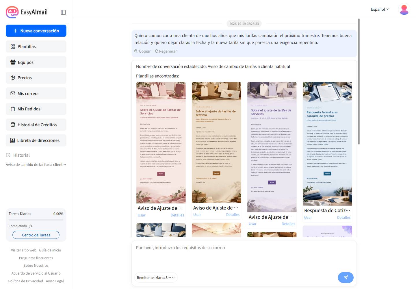The height and width of the screenshot is (289, 416).
Task: Click the beige 'Sobre el ajuste de tarifas' template thumbnail
Action: [x=216, y=142]
